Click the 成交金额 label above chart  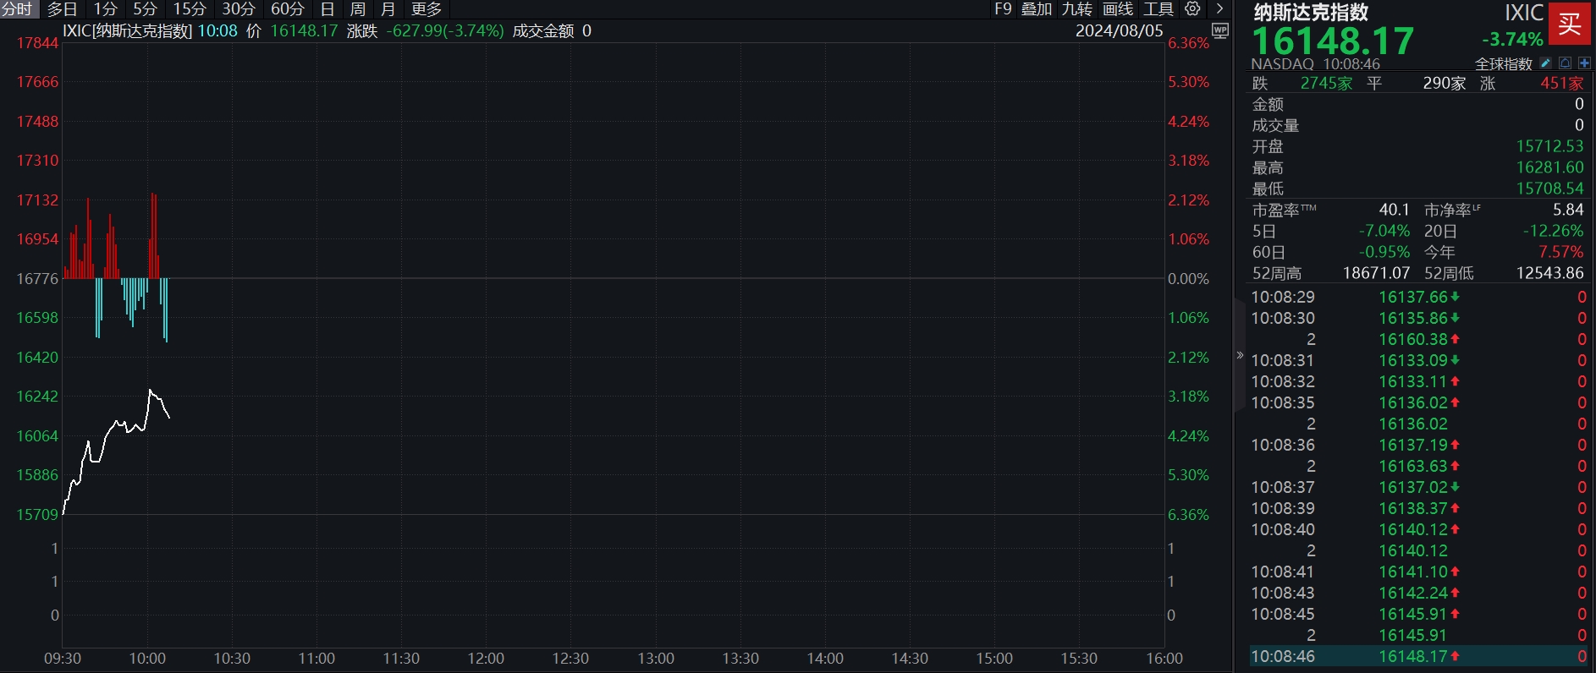[543, 31]
